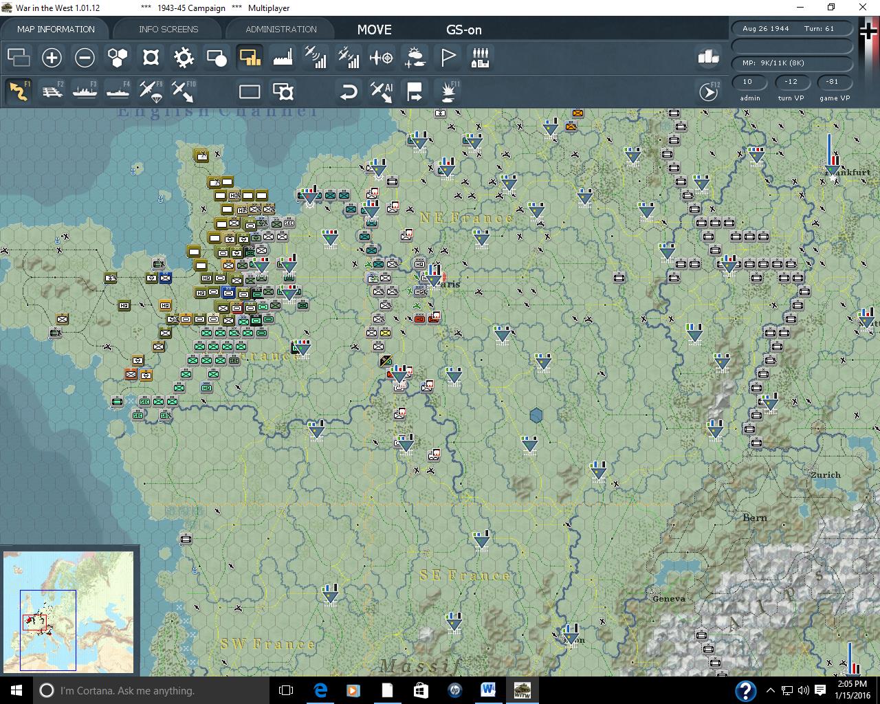
Task: Switch to the MAP INFORMATION tab
Action: click(56, 29)
